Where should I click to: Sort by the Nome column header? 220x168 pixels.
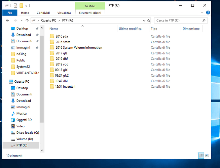pos(54,29)
